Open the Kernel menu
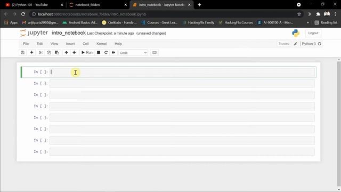This screenshot has height=192, width=341. [102, 44]
